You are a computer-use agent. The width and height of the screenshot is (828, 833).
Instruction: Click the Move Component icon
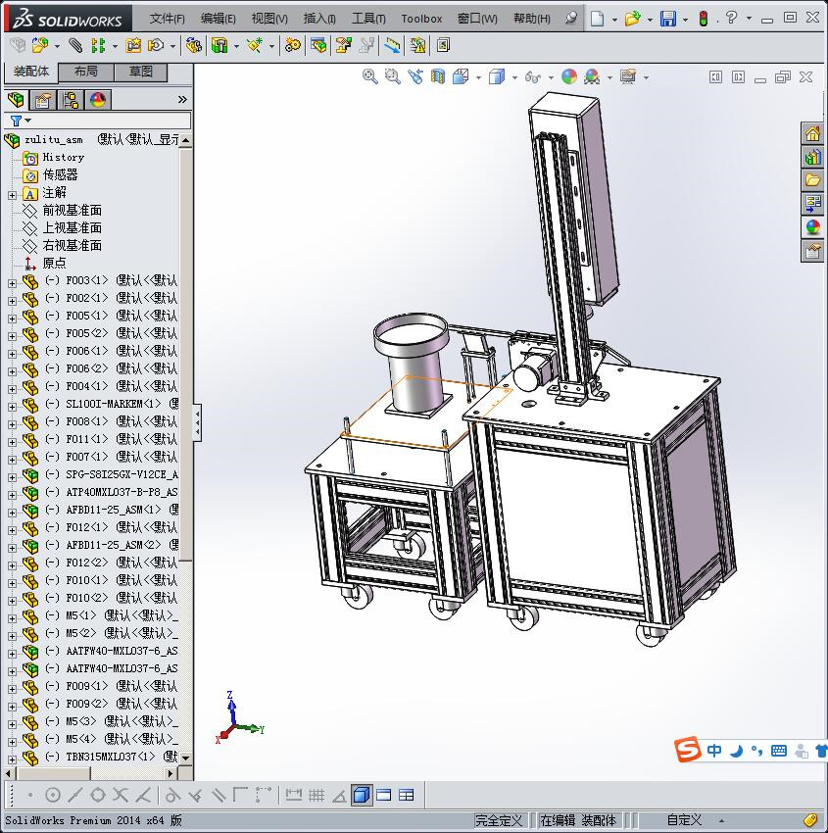pyautogui.click(x=156, y=46)
